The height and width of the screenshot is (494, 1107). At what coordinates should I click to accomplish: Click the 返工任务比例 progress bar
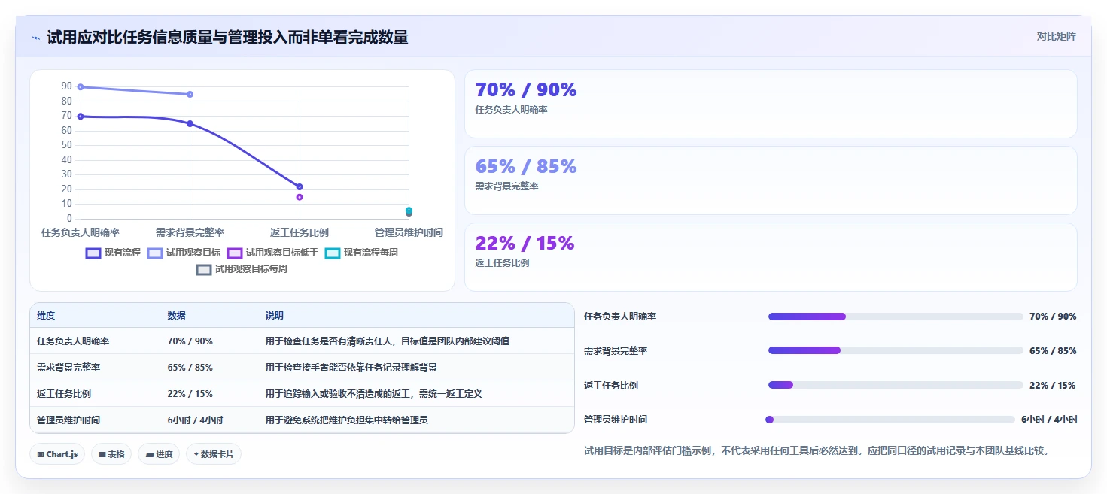pyautogui.click(x=896, y=385)
